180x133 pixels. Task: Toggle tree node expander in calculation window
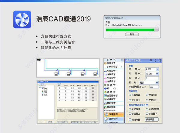click(39, 87)
